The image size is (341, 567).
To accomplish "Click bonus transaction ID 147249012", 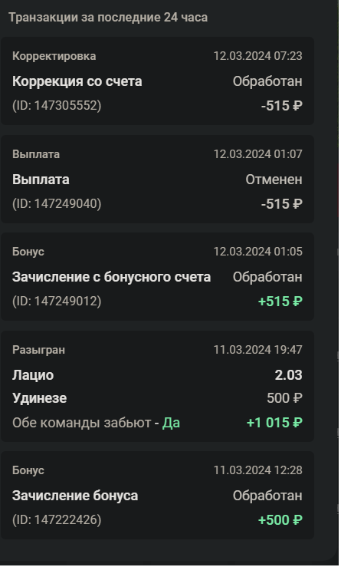I will pyautogui.click(x=57, y=302).
